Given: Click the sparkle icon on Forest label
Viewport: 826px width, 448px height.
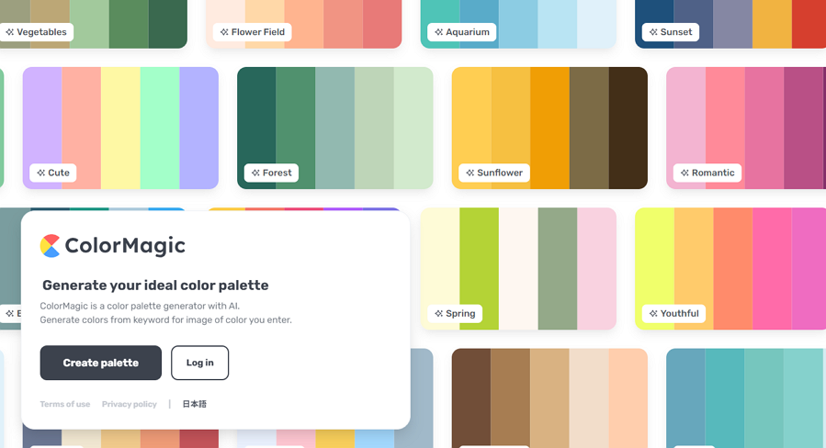Looking at the screenshot, I should [255, 173].
